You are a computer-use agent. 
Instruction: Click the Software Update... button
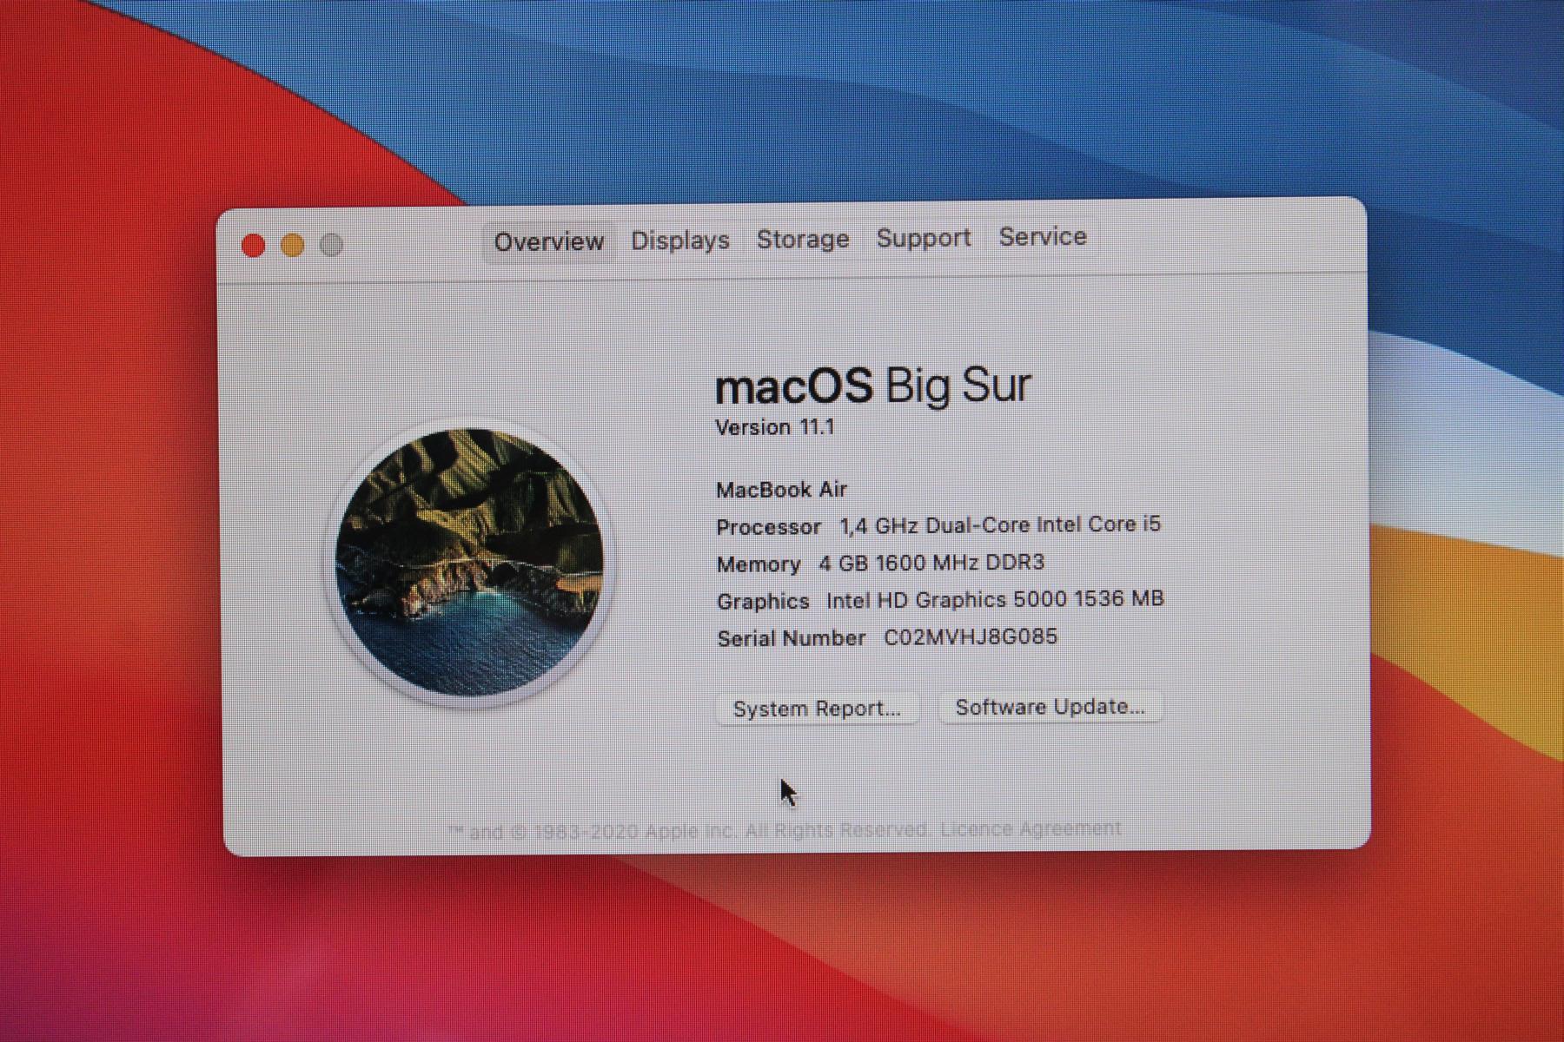click(x=1050, y=707)
